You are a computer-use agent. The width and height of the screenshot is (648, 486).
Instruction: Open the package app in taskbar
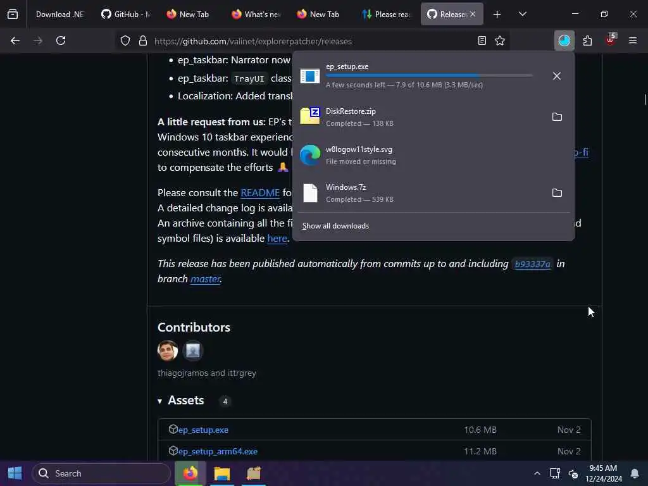click(254, 473)
